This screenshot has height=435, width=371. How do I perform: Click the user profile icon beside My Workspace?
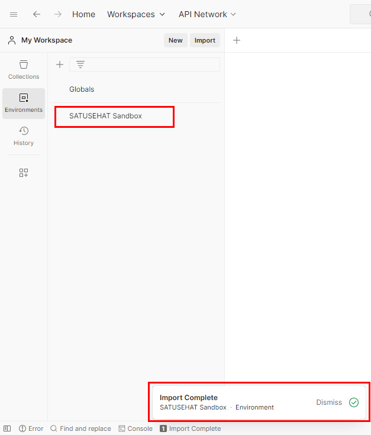(x=12, y=40)
